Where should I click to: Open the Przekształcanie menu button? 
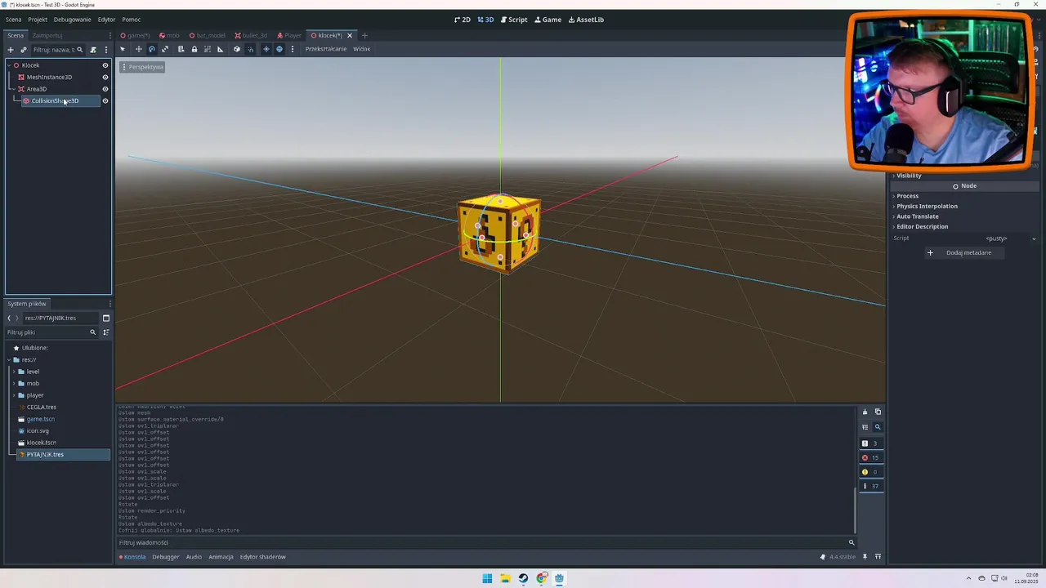pos(326,49)
